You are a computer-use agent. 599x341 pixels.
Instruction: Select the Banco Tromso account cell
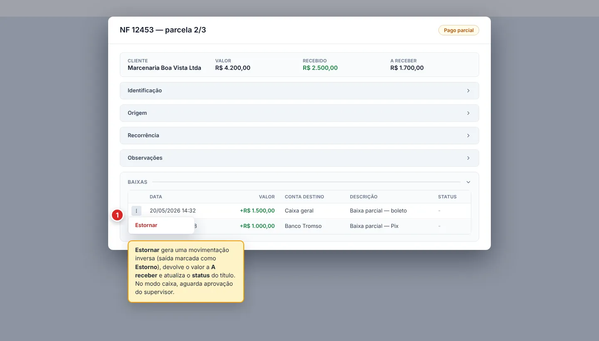pos(303,226)
